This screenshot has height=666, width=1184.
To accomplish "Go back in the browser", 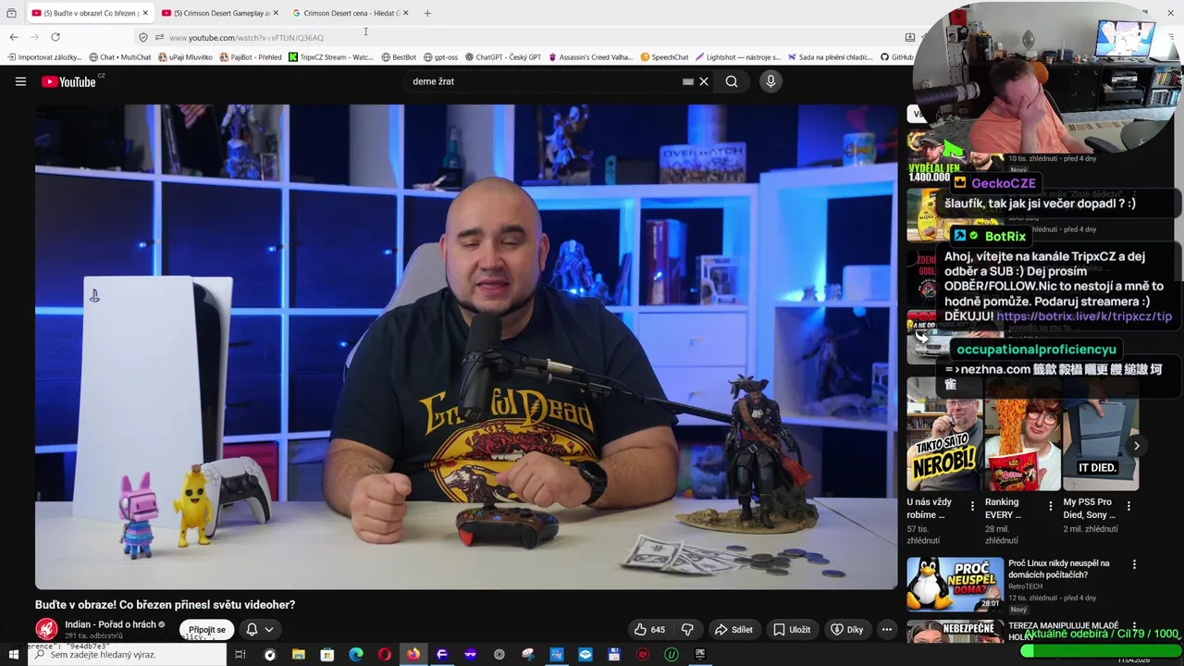I will coord(14,37).
